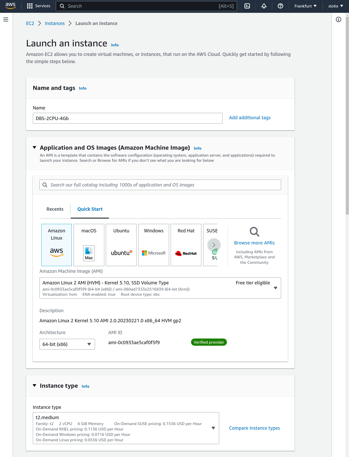Open the slotix account menu
Screen dimensions: 349x457
pyautogui.click(x=336, y=6)
